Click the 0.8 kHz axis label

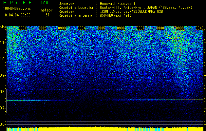[x=3, y=92]
